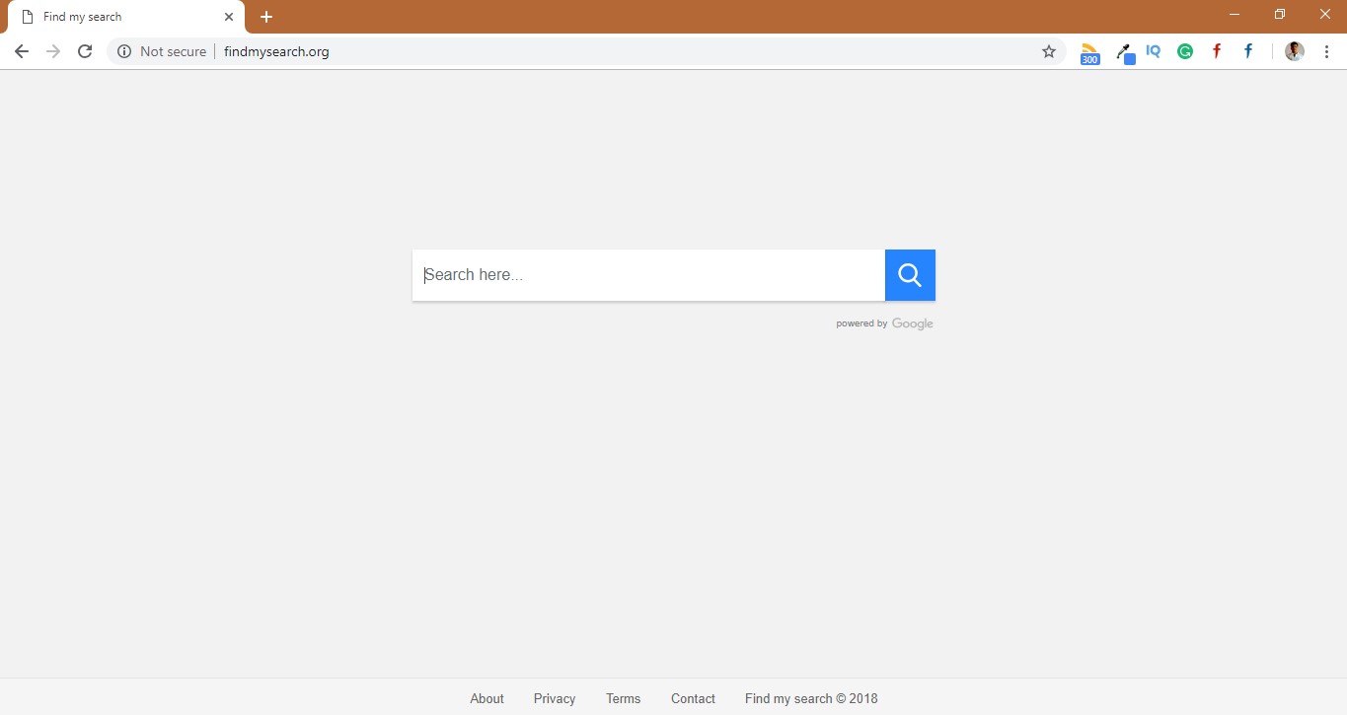This screenshot has height=715, width=1347.
Task: Select the ColorZilla eyedropper extension
Action: [1125, 51]
